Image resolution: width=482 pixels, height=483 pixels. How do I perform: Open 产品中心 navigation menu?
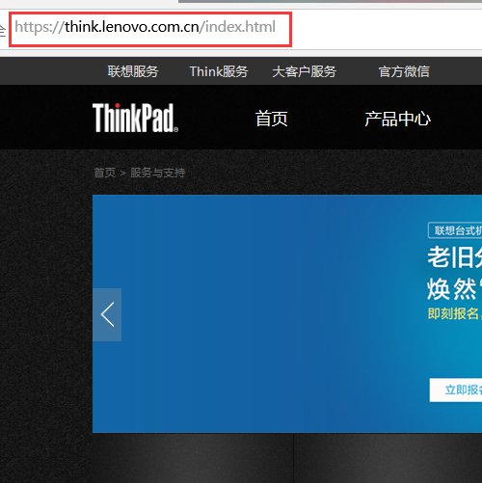coord(397,119)
